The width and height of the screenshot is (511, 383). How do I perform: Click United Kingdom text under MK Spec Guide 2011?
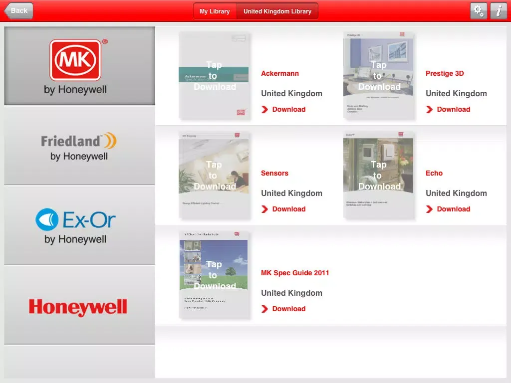click(291, 293)
